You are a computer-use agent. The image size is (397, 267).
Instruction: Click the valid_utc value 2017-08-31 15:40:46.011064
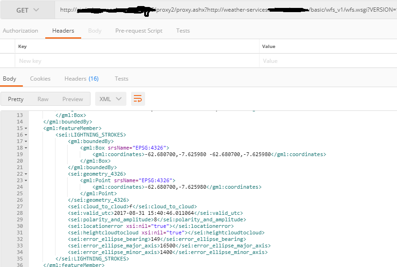click(x=154, y=213)
